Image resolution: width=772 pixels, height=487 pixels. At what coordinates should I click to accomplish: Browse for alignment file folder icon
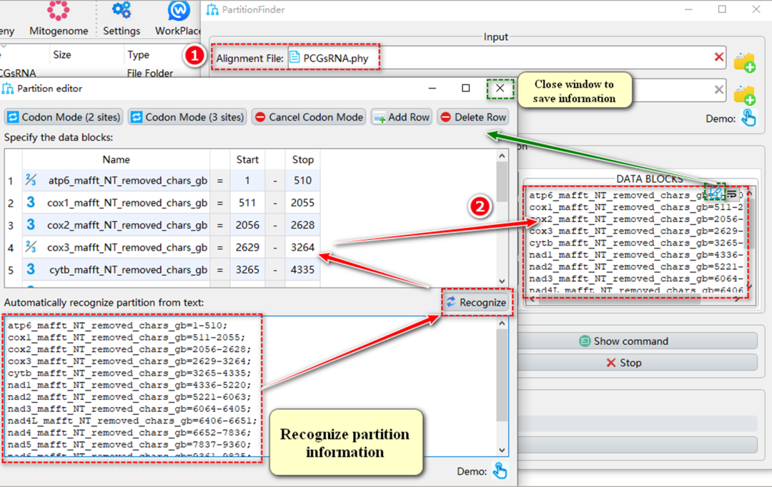[x=744, y=62]
